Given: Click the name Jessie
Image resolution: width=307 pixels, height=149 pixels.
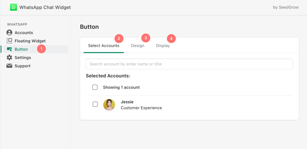Looking at the screenshot, I should click(127, 102).
